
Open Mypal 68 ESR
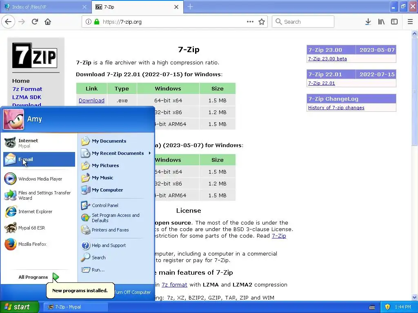coord(39,228)
